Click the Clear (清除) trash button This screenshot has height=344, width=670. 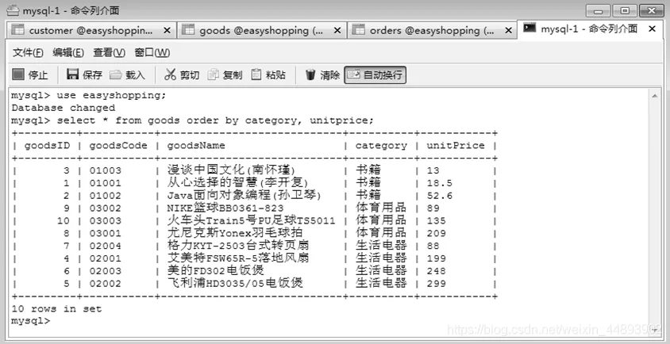click(322, 75)
